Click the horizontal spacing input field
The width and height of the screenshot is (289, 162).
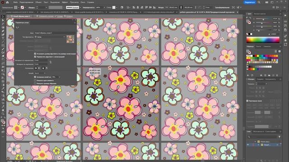pos(41,60)
